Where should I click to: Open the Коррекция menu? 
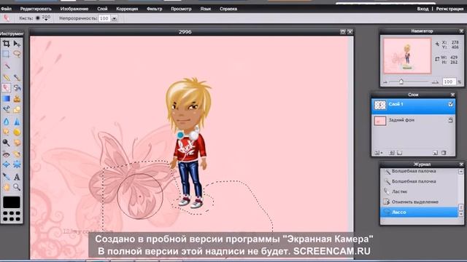coord(127,9)
